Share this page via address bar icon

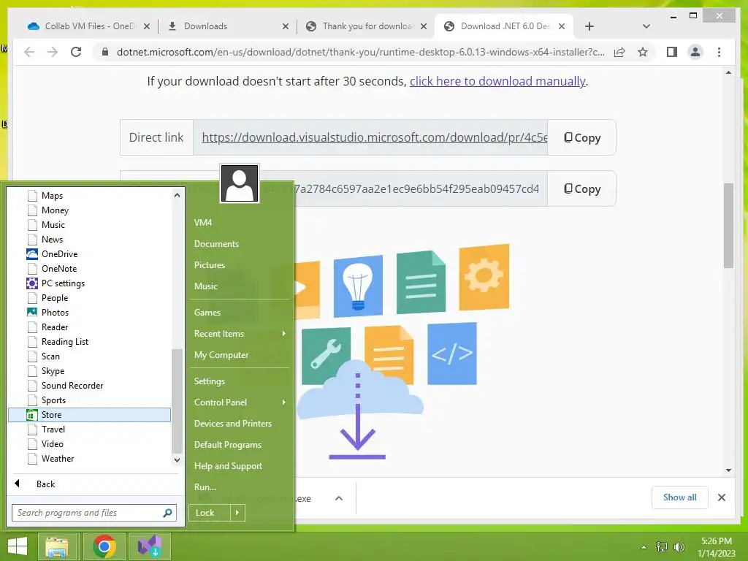[x=619, y=52]
